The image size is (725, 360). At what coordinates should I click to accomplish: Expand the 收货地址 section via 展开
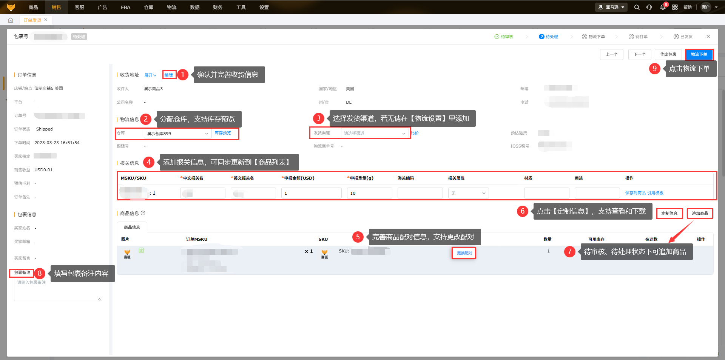150,75
